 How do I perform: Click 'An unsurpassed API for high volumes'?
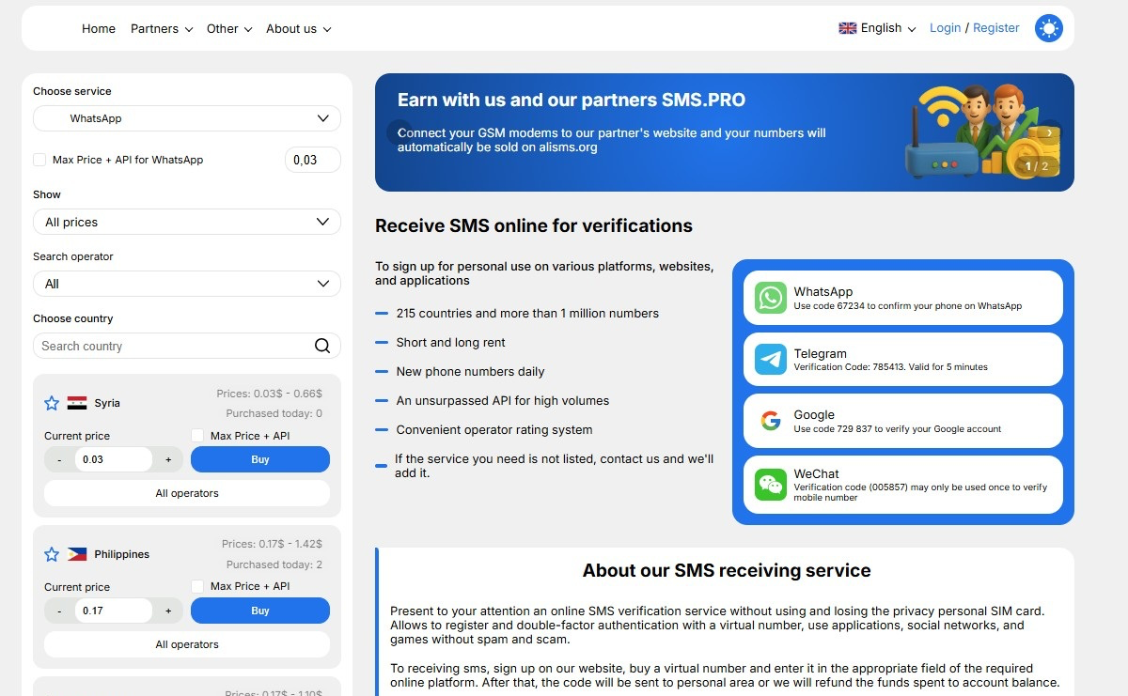coord(503,401)
